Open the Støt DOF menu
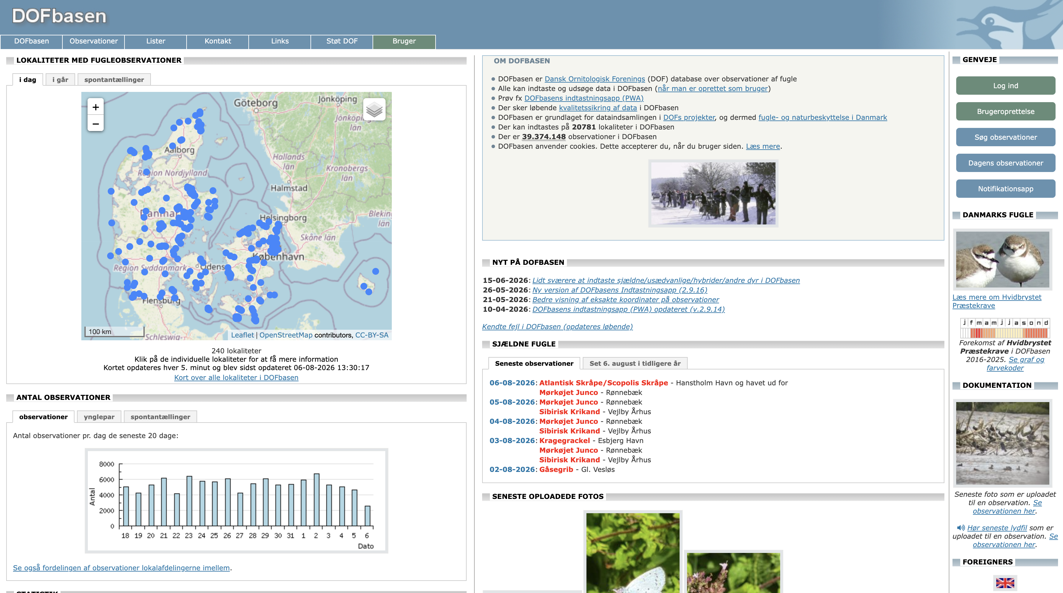The height and width of the screenshot is (593, 1063). [342, 41]
